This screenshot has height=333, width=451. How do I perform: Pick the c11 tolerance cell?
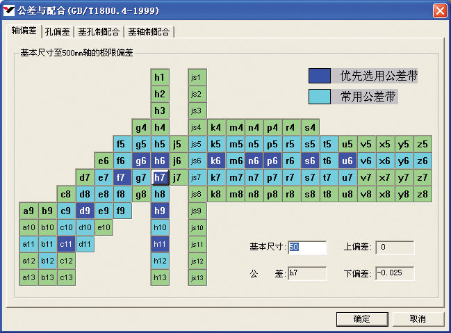tap(66, 244)
